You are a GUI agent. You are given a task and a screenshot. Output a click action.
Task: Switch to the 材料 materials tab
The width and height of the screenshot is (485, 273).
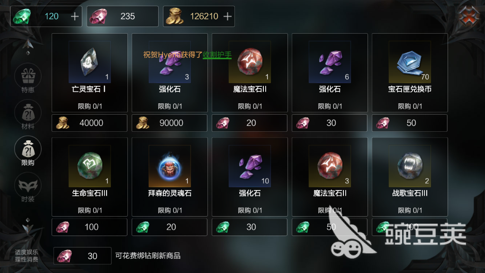[28, 115]
